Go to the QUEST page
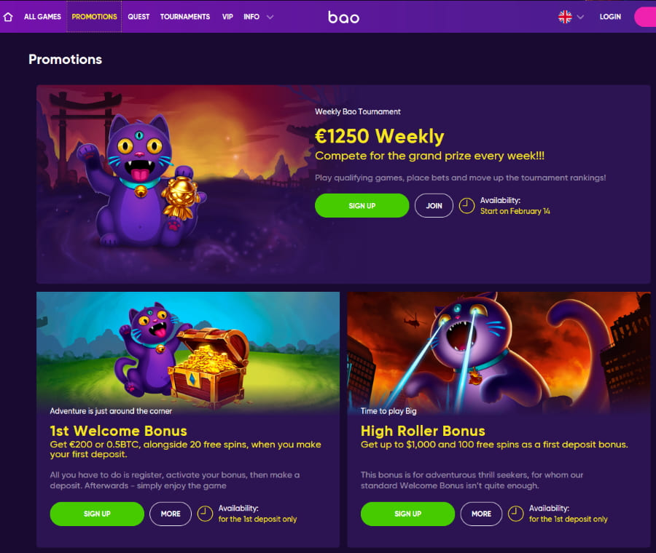Viewport: 656px width, 553px height. pos(138,17)
